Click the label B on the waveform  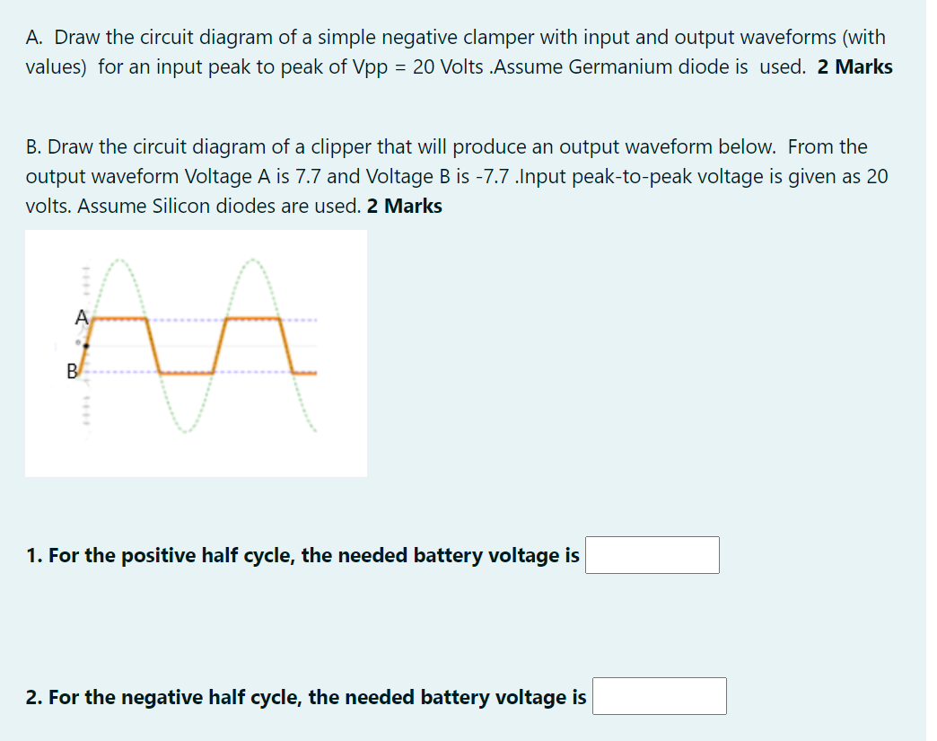pyautogui.click(x=70, y=371)
